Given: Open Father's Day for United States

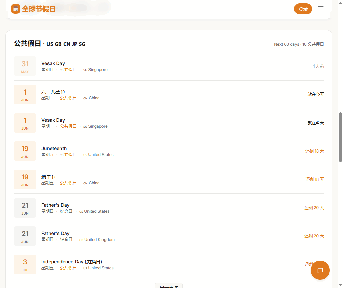Looking at the screenshot, I should (x=55, y=205).
